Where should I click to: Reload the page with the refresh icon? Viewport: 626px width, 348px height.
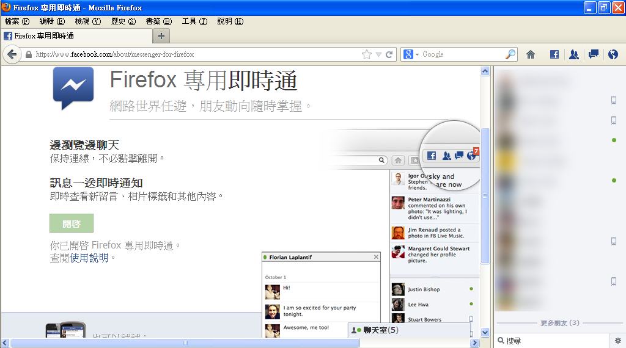click(389, 54)
